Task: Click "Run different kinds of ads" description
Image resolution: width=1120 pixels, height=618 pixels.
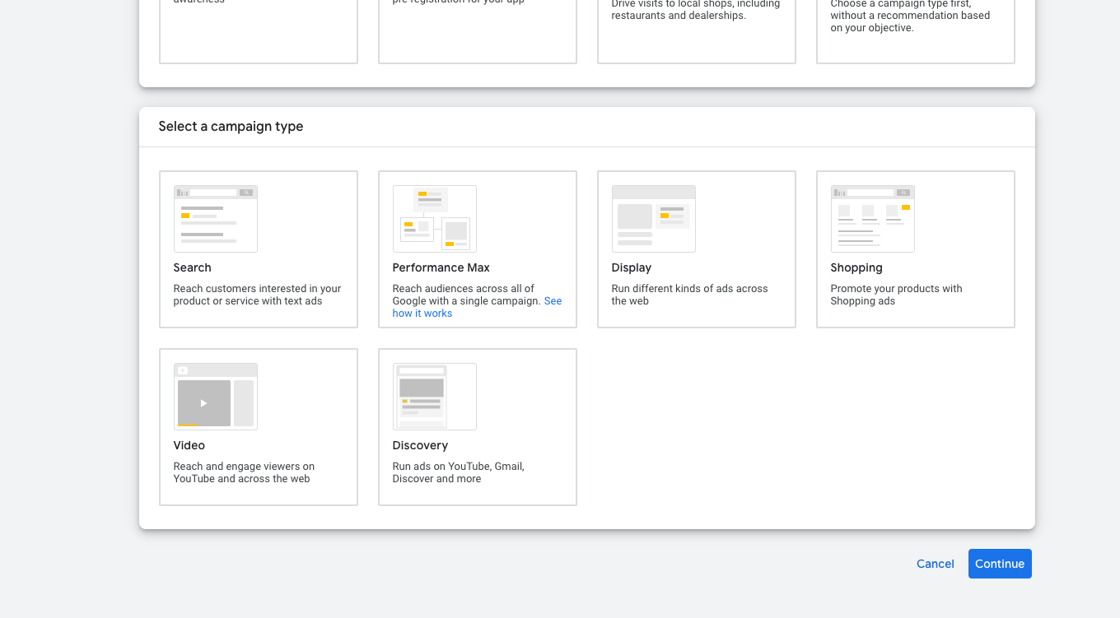Action: coord(690,295)
